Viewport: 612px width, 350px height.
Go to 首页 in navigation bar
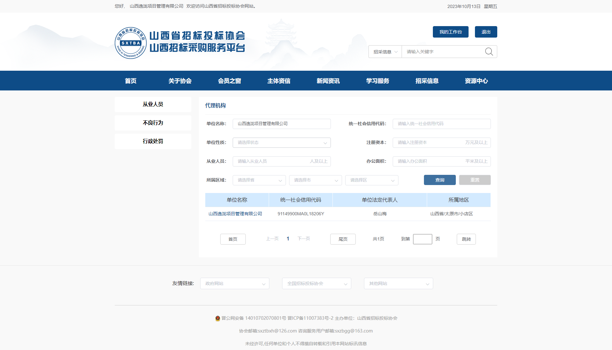click(131, 81)
